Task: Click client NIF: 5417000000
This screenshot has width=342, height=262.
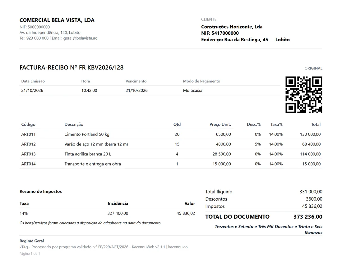Action: tap(220, 33)
